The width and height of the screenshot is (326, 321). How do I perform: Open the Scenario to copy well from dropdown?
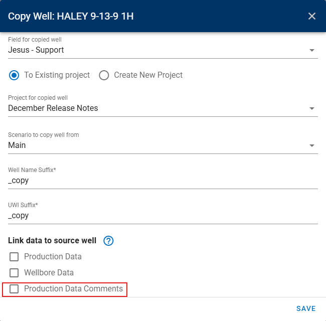pos(311,145)
